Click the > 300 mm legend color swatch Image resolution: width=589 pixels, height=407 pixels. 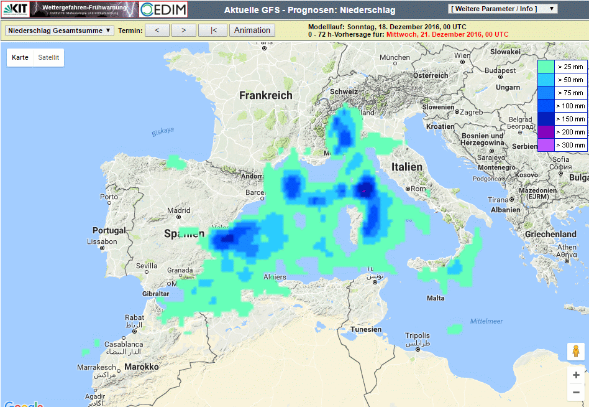coord(546,145)
